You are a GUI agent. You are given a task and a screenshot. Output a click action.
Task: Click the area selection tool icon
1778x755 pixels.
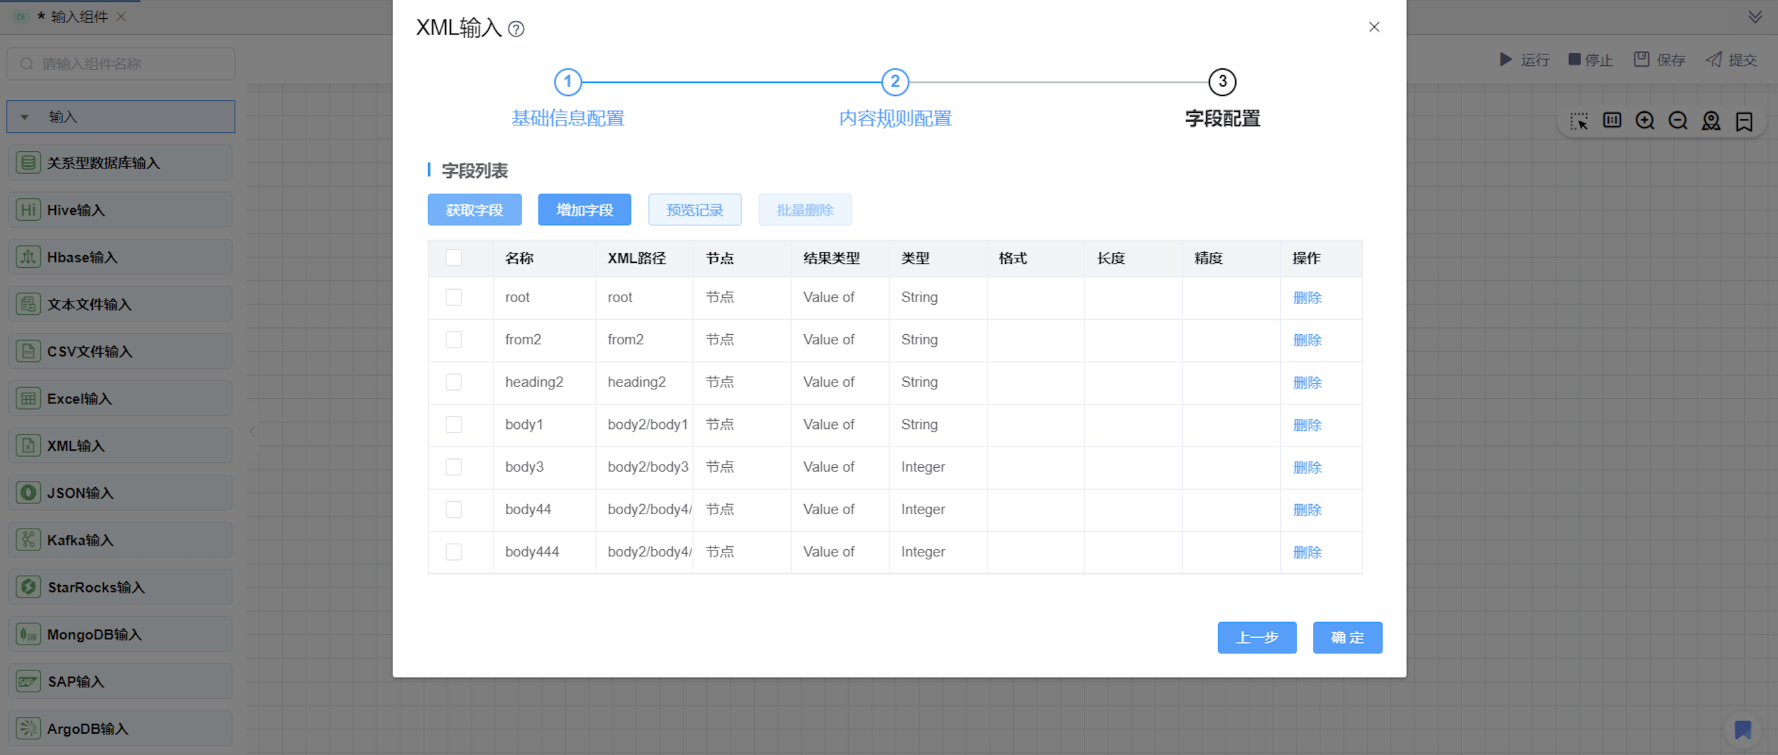(1579, 122)
